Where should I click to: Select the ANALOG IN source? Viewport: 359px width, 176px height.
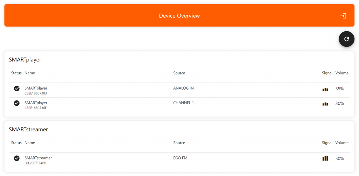[x=183, y=88]
